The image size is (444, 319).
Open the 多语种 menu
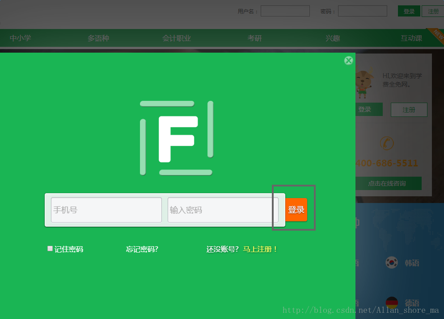[x=98, y=38]
